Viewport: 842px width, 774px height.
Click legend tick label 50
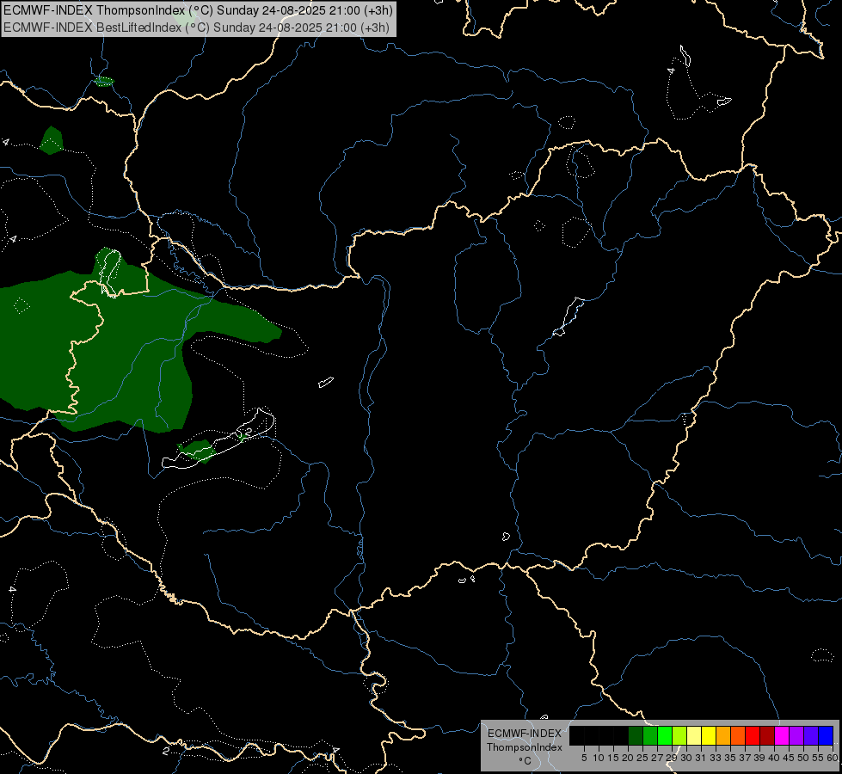(x=803, y=758)
